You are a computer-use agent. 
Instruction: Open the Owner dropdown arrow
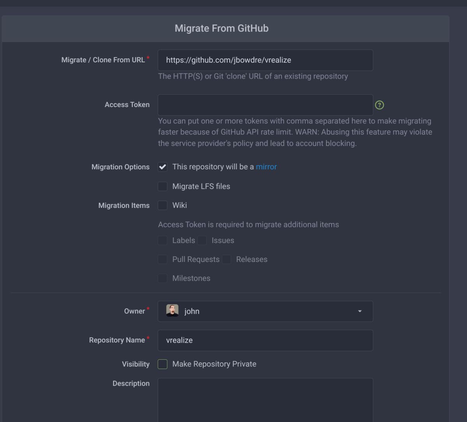[x=360, y=311]
